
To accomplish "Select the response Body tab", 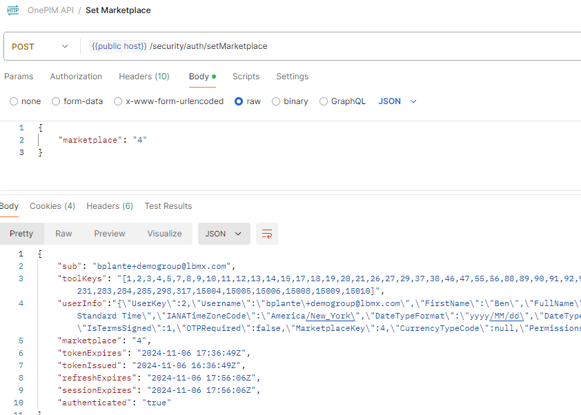I will click(9, 206).
